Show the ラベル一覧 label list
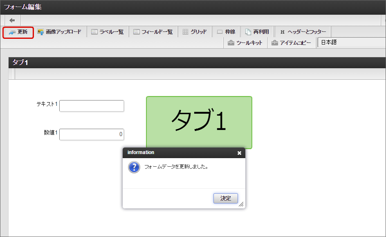The height and width of the screenshot is (237, 386). [107, 31]
